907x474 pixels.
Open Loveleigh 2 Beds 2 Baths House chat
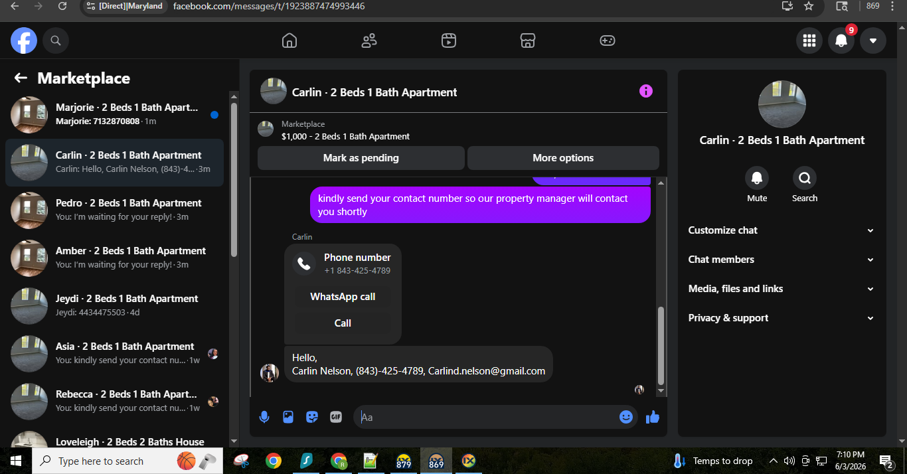click(114, 437)
